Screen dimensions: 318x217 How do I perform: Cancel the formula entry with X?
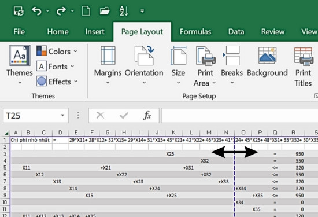[x=100, y=116]
